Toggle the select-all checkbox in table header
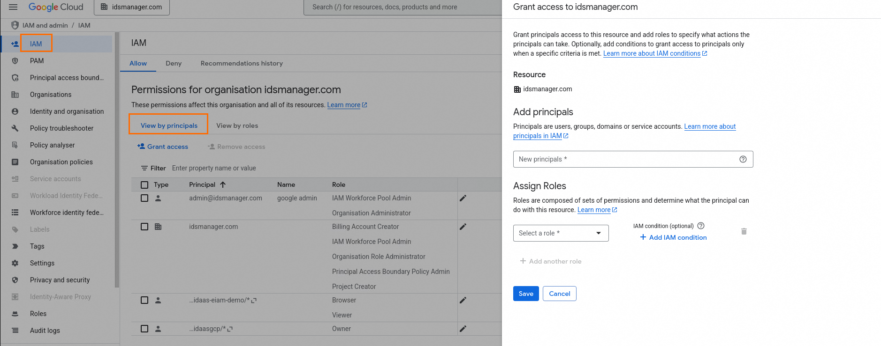 coord(144,185)
